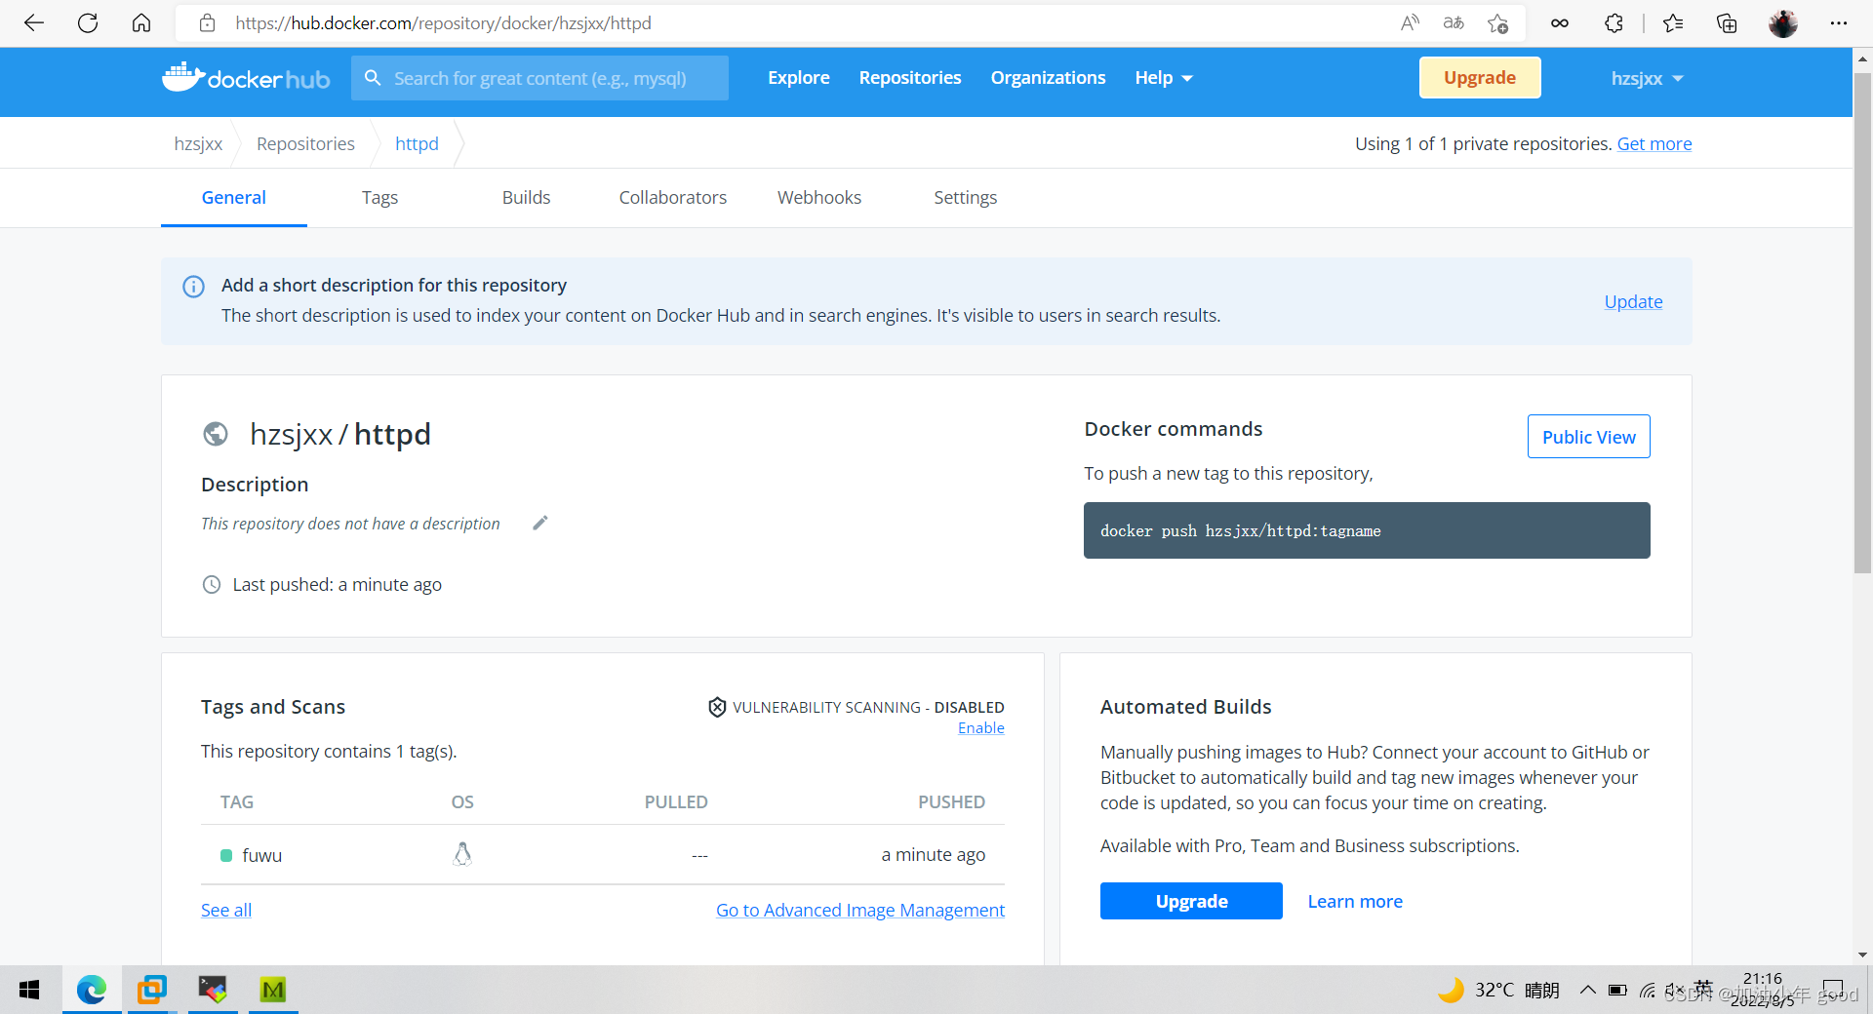Open the colorful arrow taskbar application
Screen dimensions: 1873x1014
pyautogui.click(x=213, y=990)
